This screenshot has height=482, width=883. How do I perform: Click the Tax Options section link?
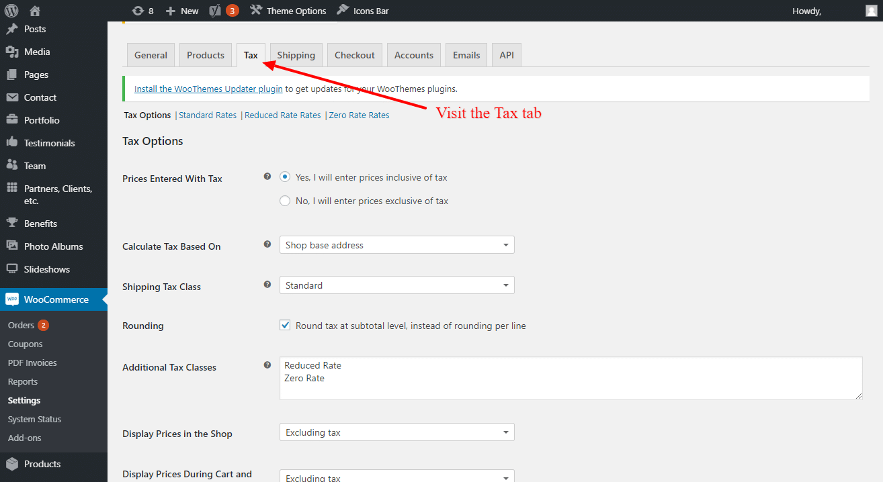tap(148, 115)
